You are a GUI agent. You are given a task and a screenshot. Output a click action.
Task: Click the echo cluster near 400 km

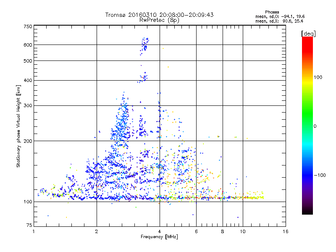point(143,78)
